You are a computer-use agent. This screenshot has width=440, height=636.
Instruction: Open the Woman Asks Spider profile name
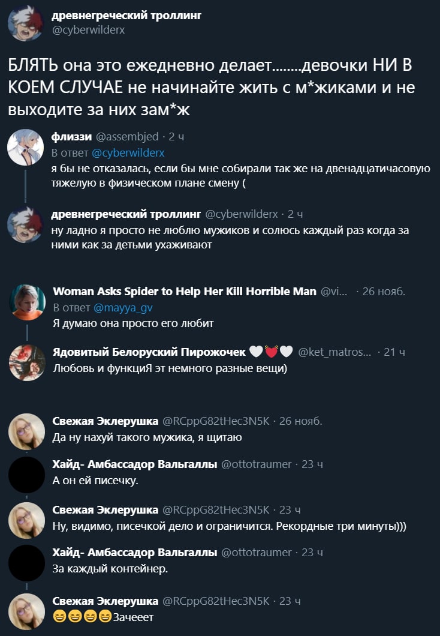click(x=185, y=291)
